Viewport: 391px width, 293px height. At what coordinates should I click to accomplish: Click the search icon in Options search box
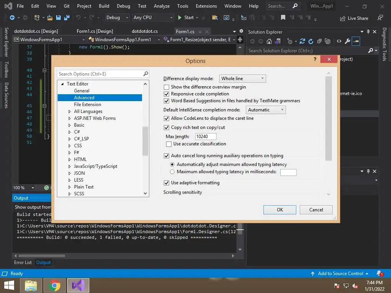click(145, 74)
